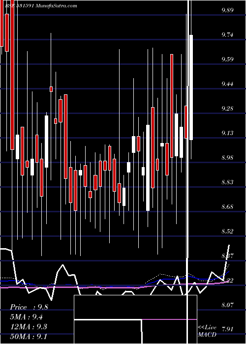Click the Price : 9.8 readout
The width and height of the screenshot is (246, 344).
point(29,307)
